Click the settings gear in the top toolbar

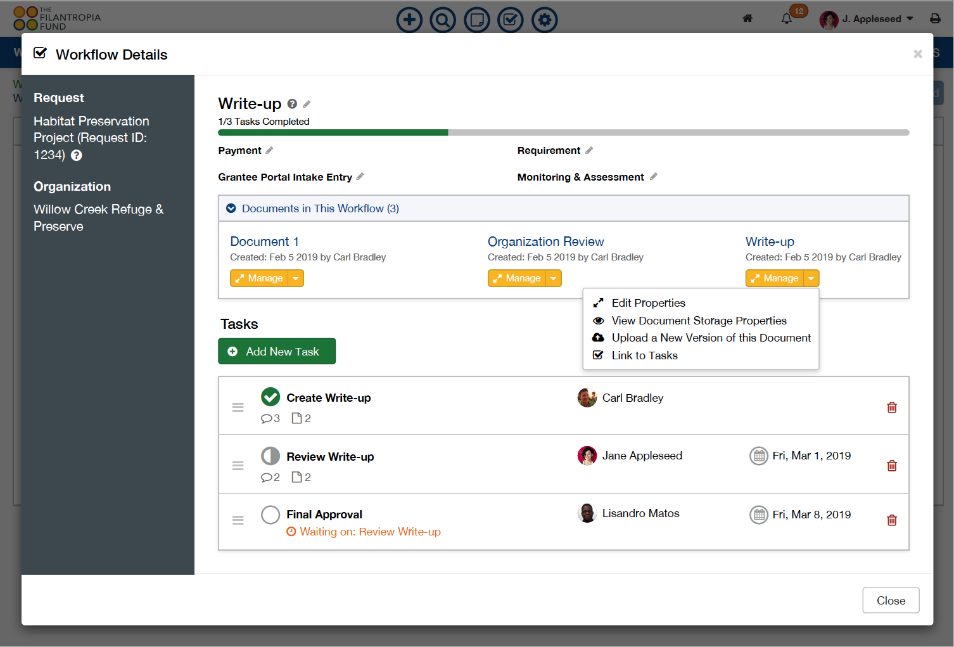coord(544,20)
